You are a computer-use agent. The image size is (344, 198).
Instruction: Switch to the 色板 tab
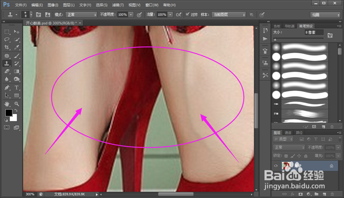(277, 26)
